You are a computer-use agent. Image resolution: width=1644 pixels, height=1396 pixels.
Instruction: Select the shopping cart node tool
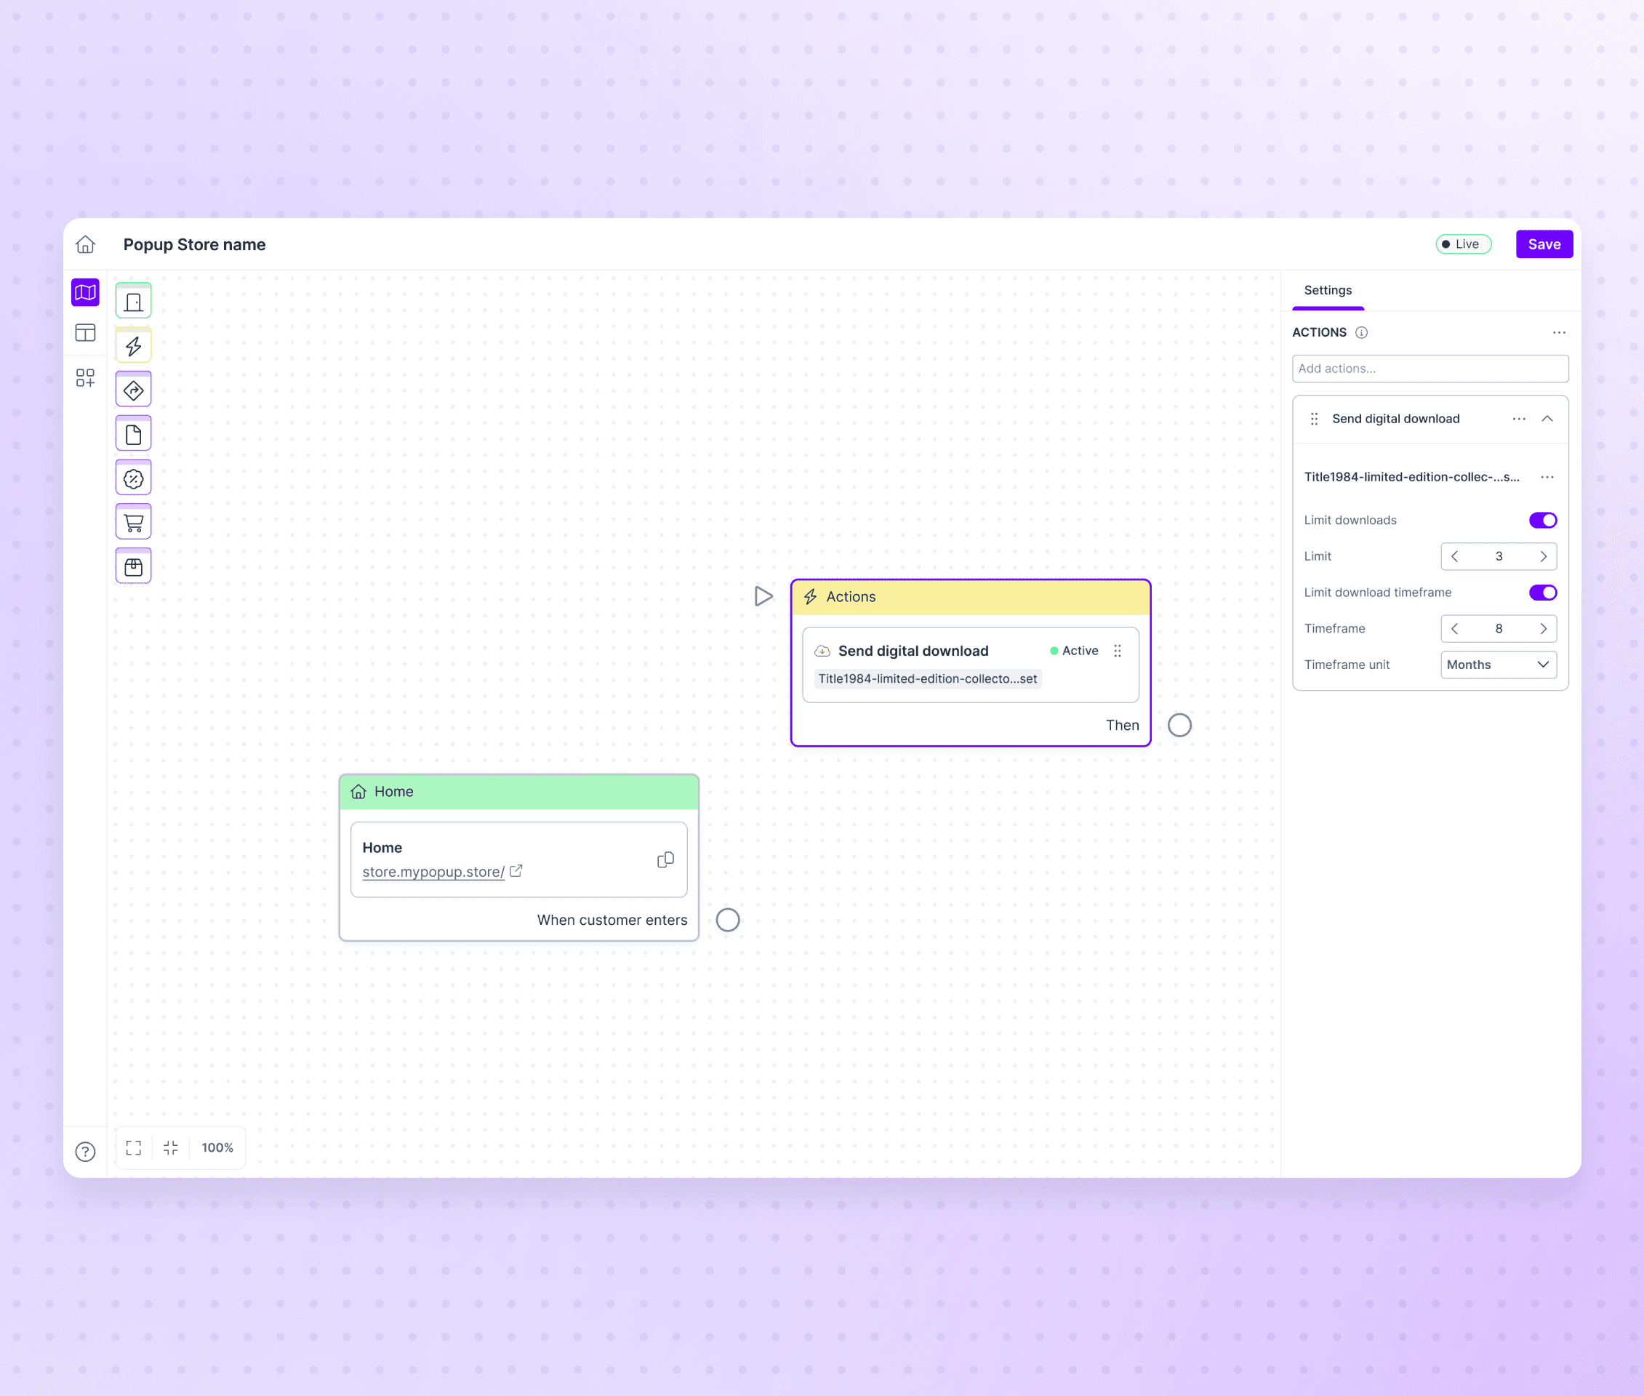coord(133,522)
